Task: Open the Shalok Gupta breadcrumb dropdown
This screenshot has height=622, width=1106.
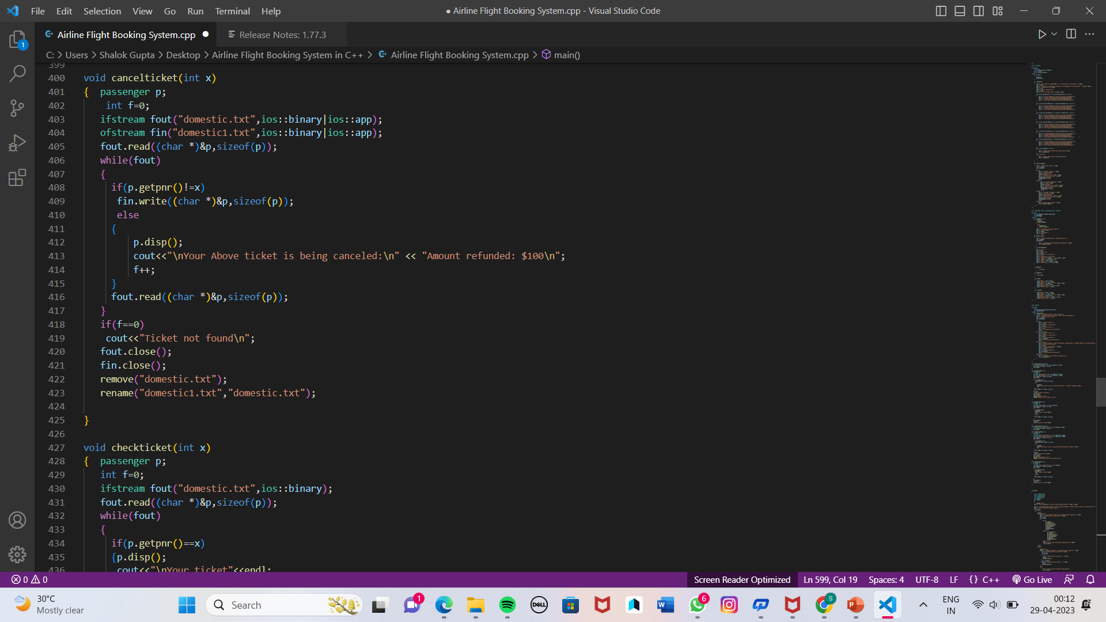Action: (x=126, y=55)
